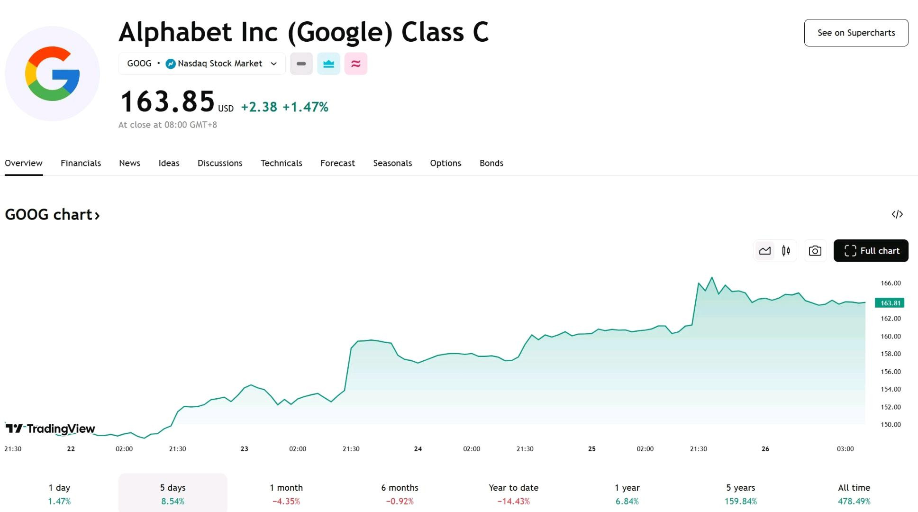Open embed code icon
This screenshot has width=918, height=512.
[897, 214]
